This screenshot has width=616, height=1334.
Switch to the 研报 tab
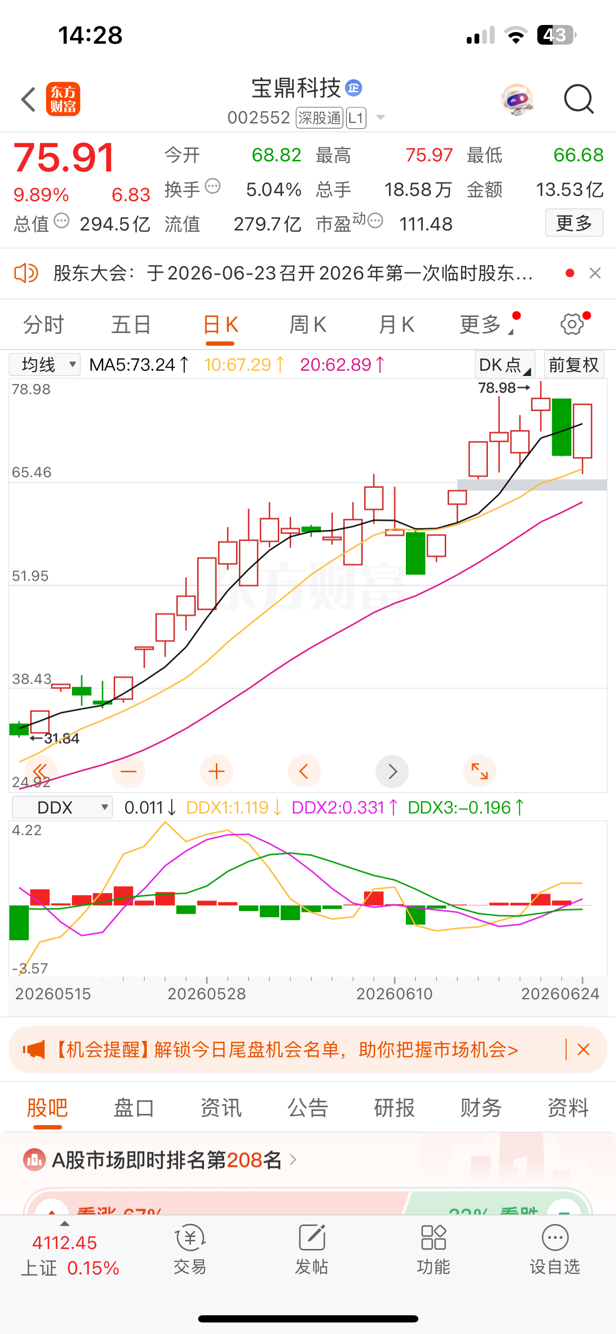coord(395,1108)
